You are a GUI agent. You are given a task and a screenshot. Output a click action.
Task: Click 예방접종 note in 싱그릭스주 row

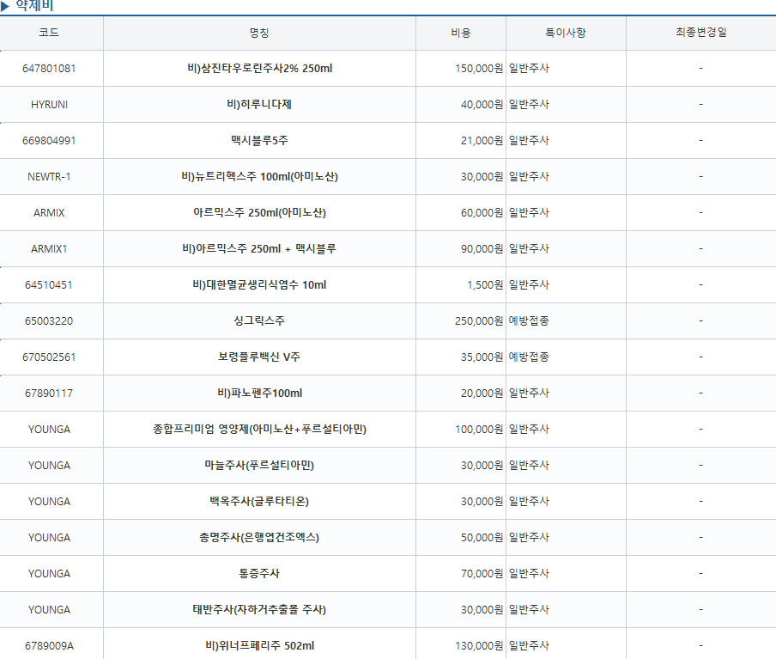pyautogui.click(x=529, y=321)
